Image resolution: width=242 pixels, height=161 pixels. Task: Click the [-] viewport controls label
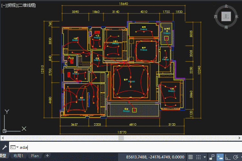(4, 5)
